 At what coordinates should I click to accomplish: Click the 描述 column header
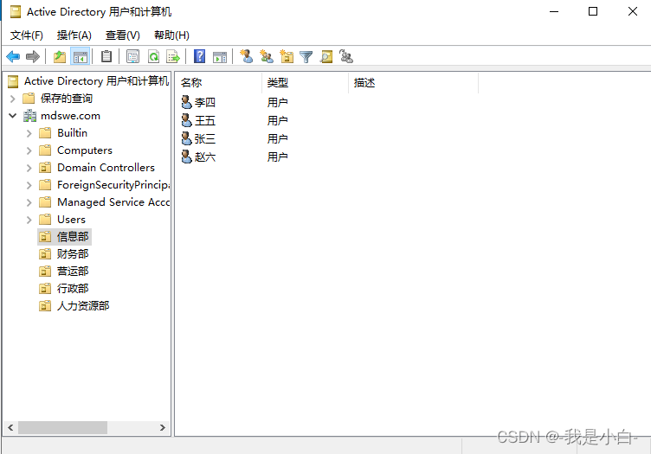[x=414, y=82]
